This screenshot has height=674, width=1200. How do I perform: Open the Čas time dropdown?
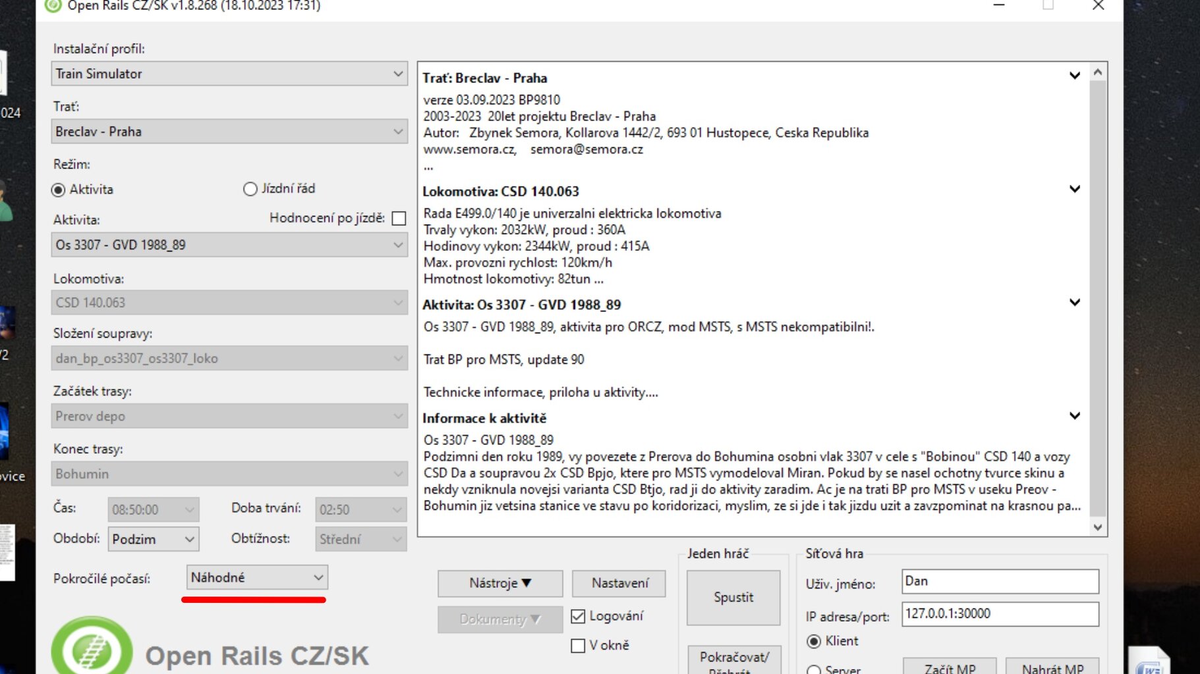pyautogui.click(x=153, y=509)
